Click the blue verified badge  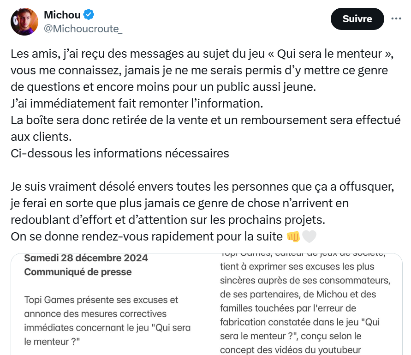click(x=89, y=15)
